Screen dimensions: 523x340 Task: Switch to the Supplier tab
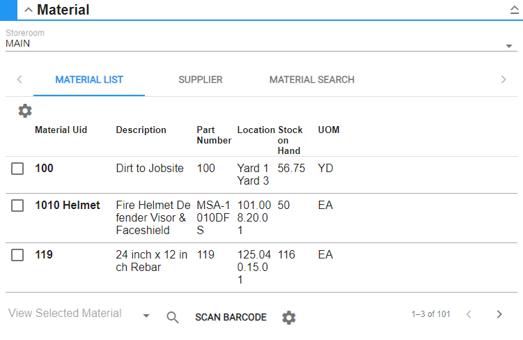point(201,79)
